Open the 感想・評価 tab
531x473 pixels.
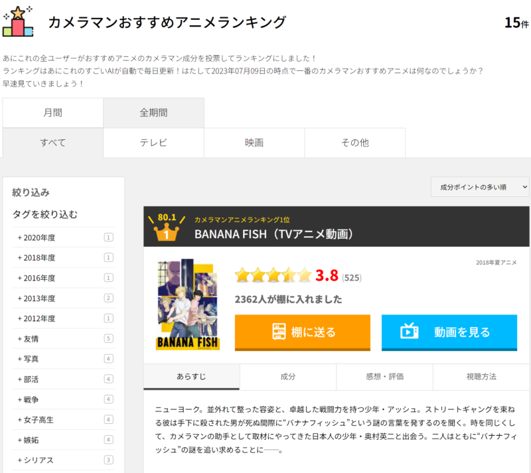pyautogui.click(x=385, y=377)
